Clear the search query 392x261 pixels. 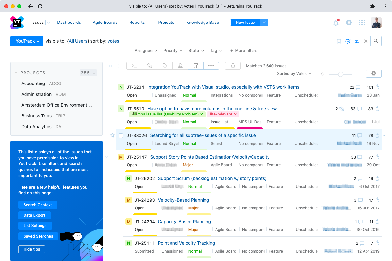tap(366, 41)
